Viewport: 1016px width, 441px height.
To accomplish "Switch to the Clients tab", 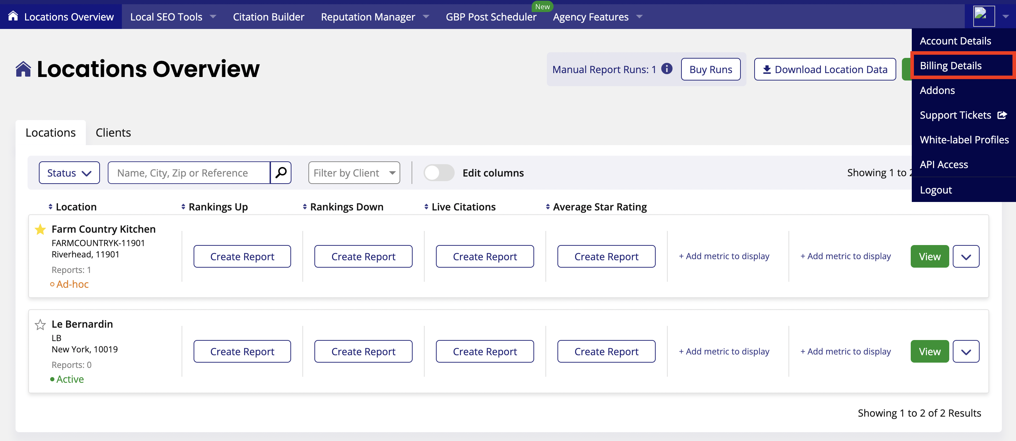I will (x=113, y=132).
